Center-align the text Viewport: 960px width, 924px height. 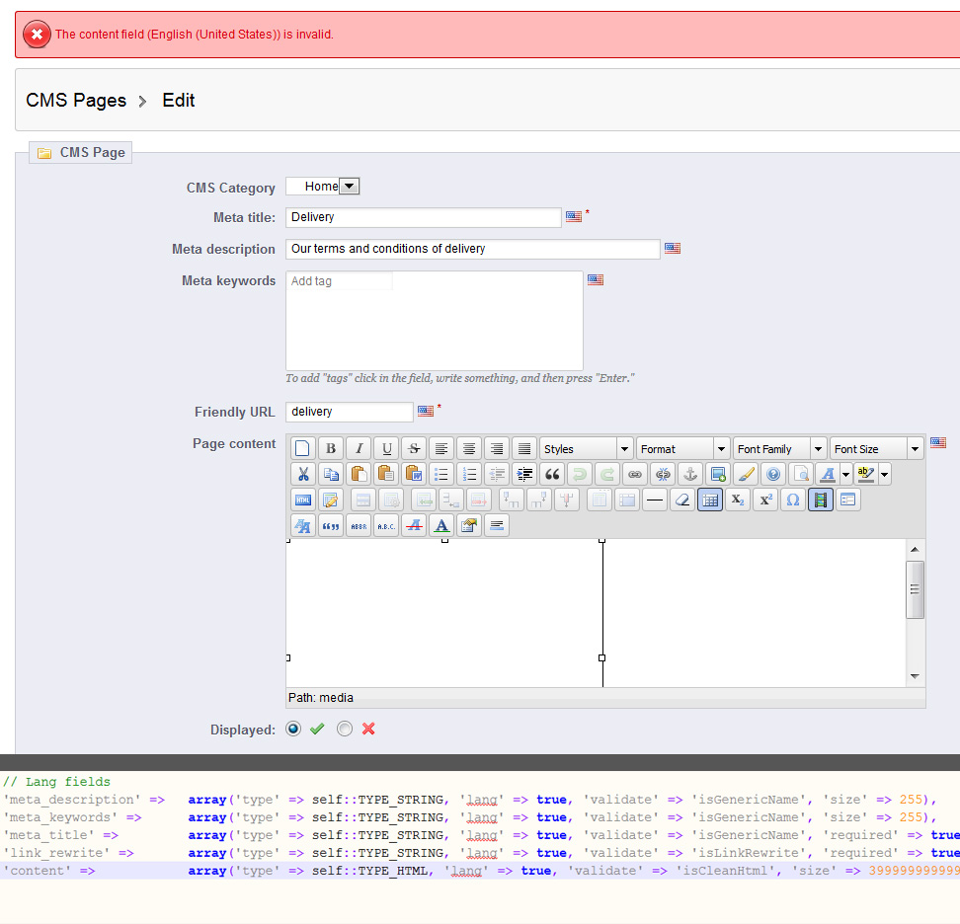(x=469, y=448)
